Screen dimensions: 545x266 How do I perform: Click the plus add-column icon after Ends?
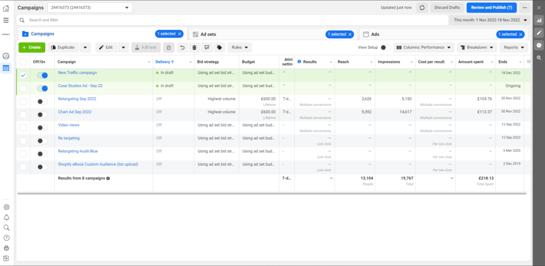(529, 62)
